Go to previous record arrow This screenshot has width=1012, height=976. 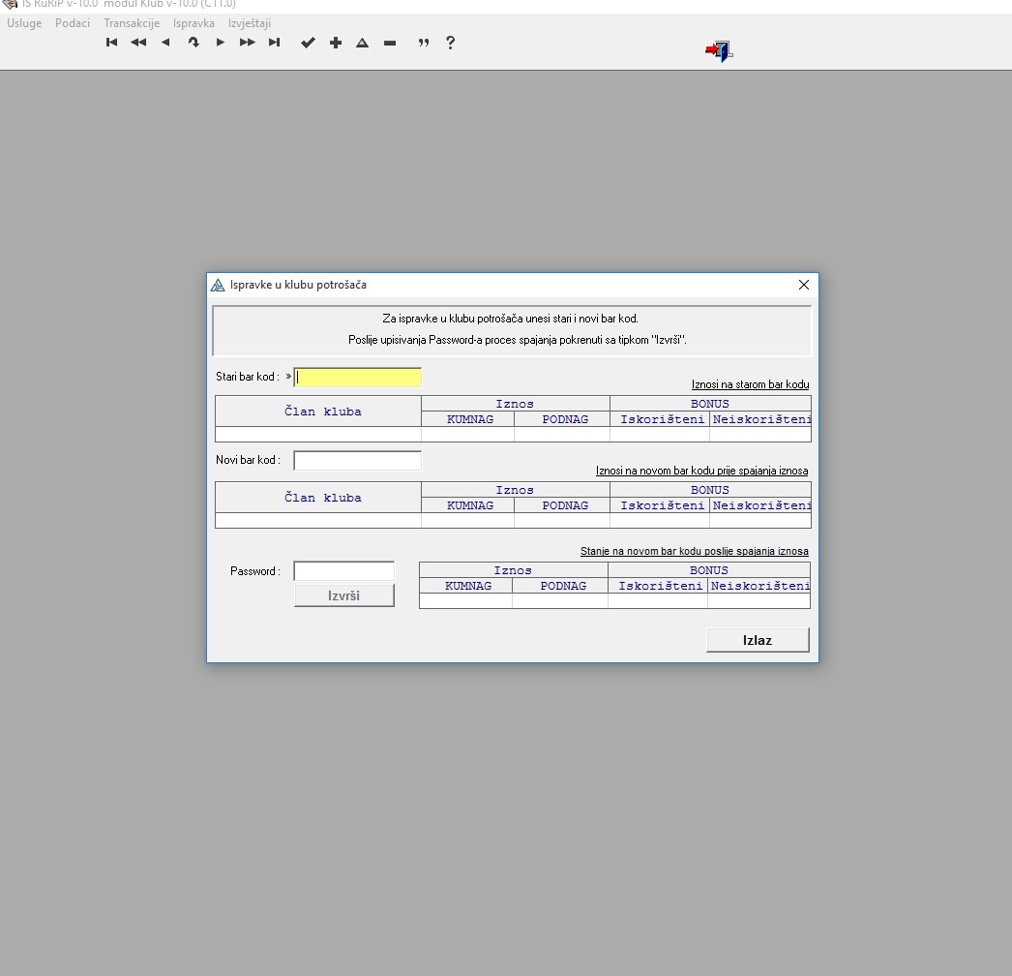(x=165, y=43)
